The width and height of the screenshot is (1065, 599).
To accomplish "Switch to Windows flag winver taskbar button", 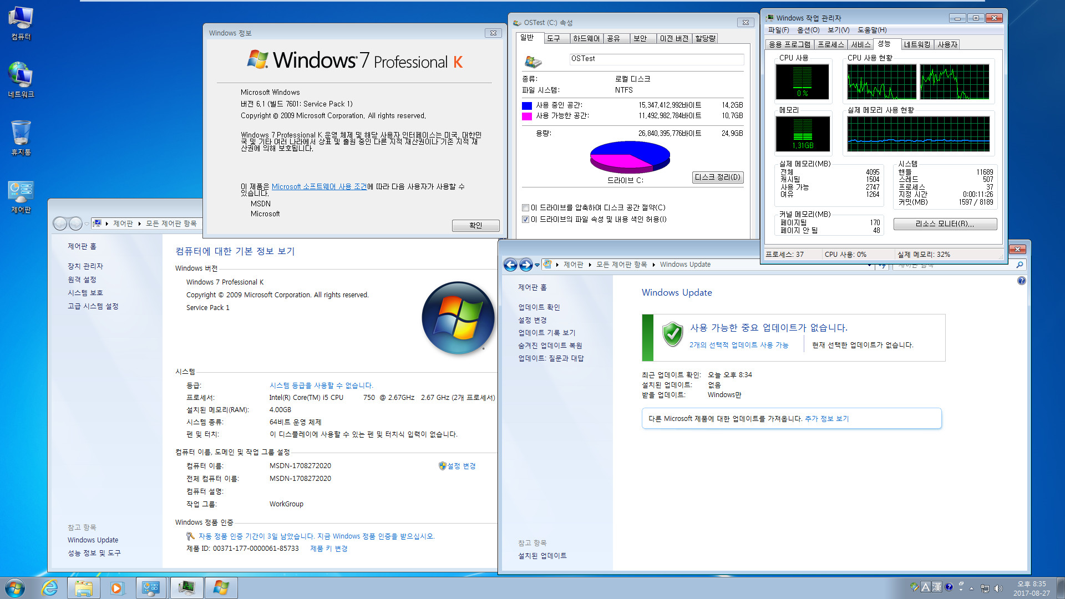I will (221, 588).
